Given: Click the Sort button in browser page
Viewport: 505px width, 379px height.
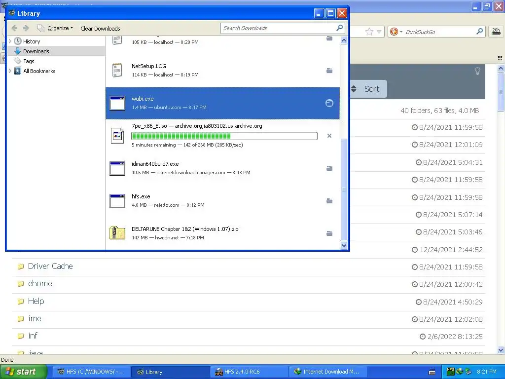Looking at the screenshot, I should pyautogui.click(x=368, y=89).
